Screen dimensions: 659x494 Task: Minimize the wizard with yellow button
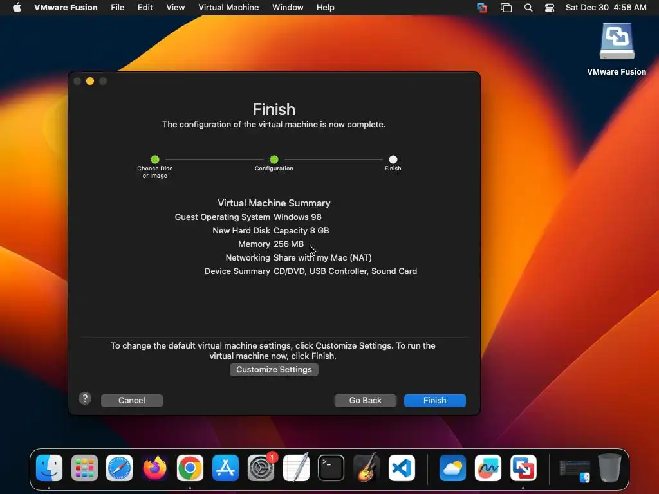coord(90,81)
